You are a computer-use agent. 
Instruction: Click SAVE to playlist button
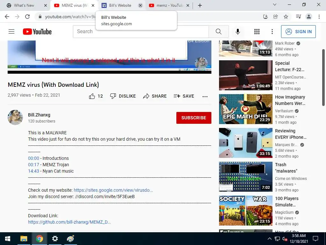click(x=184, y=96)
